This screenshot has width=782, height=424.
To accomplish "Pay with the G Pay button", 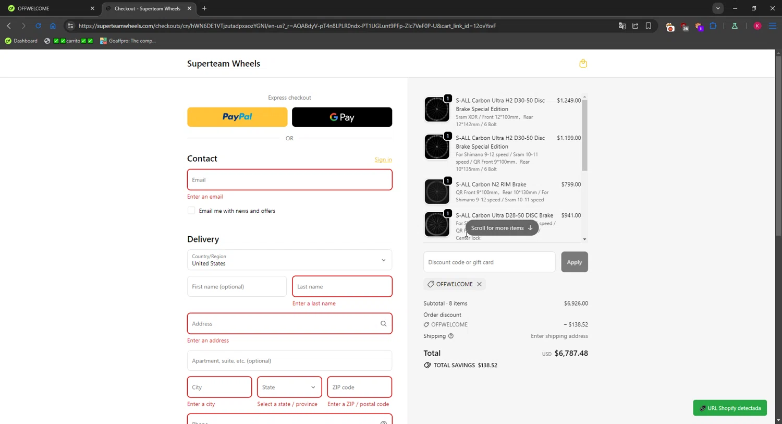I will click(342, 117).
